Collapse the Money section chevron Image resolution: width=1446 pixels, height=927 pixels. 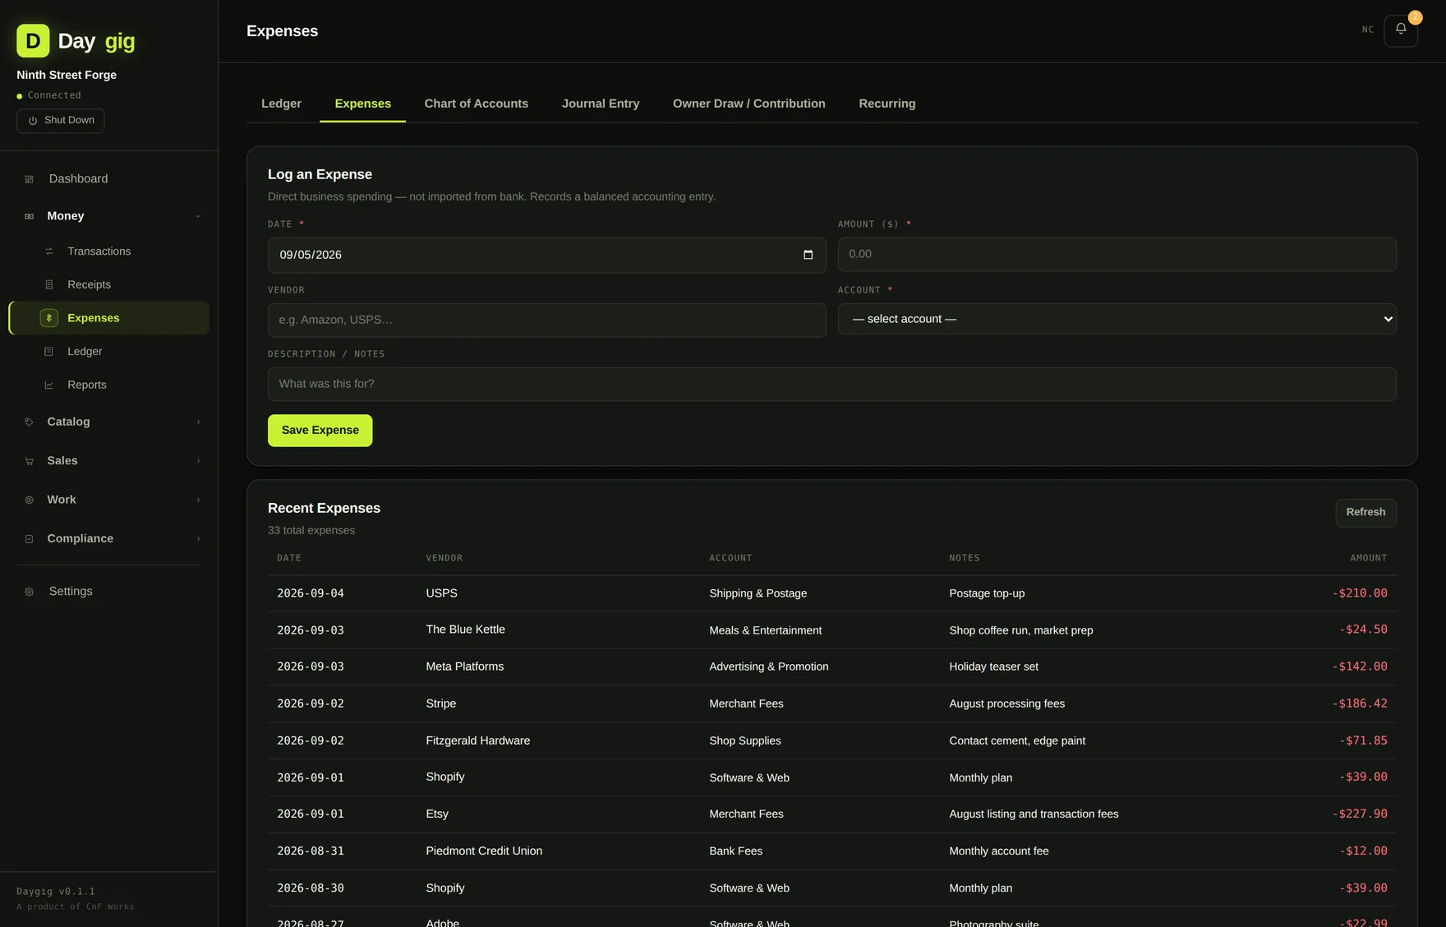pos(198,216)
